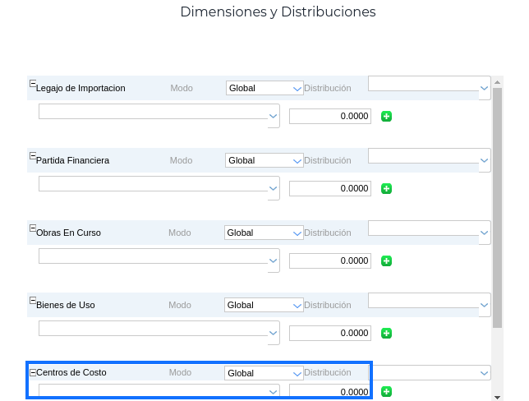Click green plus icon under Legajo de Importacion

(x=387, y=117)
